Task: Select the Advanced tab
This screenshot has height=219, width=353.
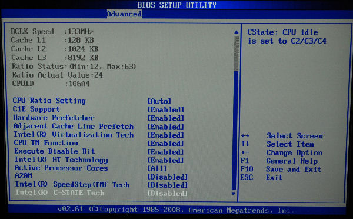Action: pyautogui.click(x=124, y=14)
